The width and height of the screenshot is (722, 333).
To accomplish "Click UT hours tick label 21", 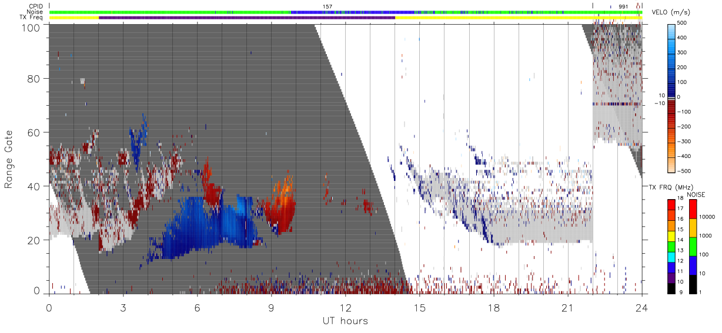I will (567, 308).
